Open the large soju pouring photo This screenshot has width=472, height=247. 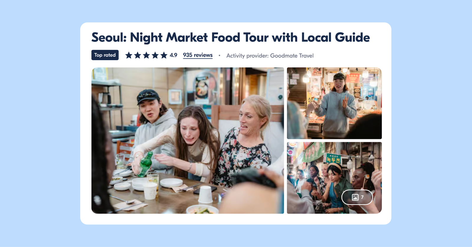click(188, 141)
